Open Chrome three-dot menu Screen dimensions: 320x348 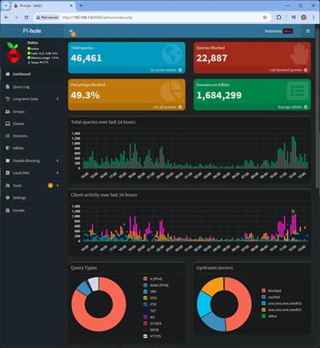coord(314,18)
